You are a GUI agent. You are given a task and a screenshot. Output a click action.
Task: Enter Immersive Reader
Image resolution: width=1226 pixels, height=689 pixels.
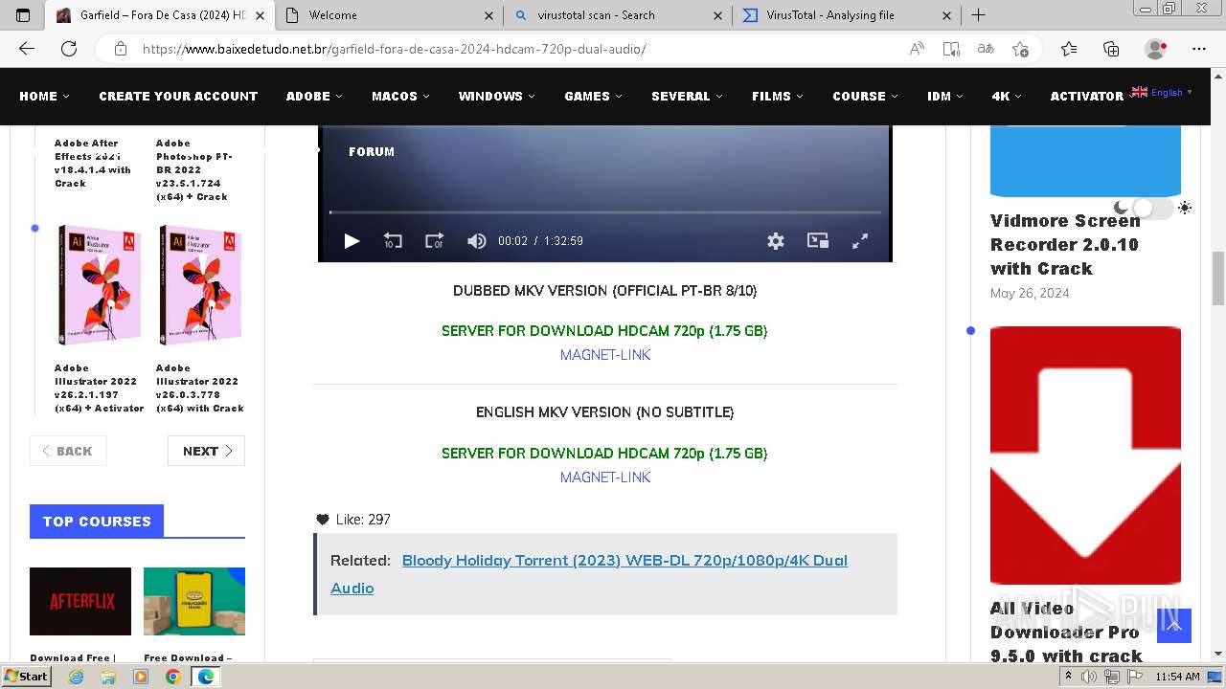(951, 49)
